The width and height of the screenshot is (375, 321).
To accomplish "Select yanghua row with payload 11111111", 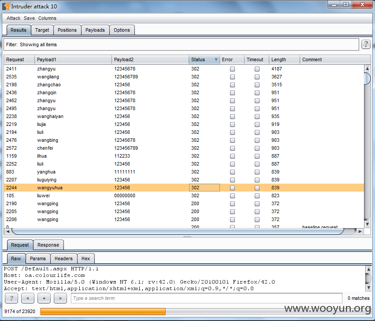I will pyautogui.click(x=184, y=172).
